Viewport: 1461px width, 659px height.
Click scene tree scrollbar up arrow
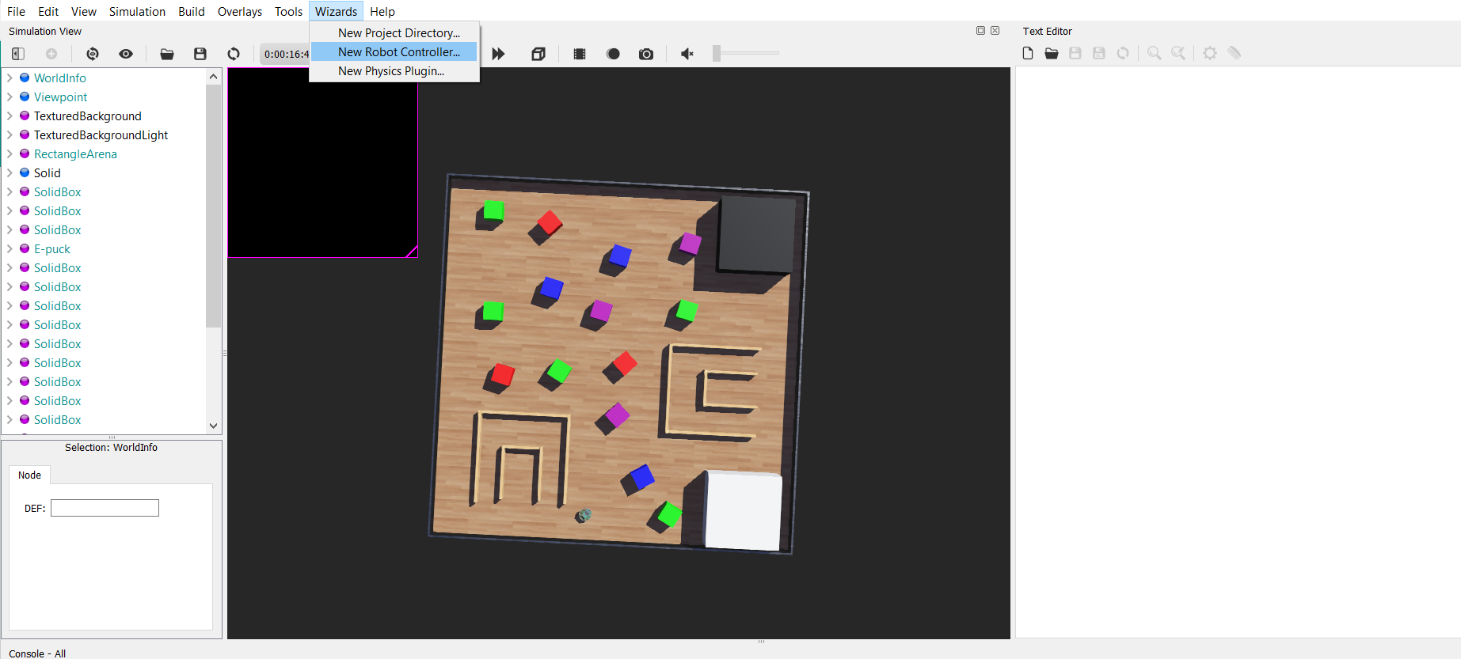[x=213, y=77]
